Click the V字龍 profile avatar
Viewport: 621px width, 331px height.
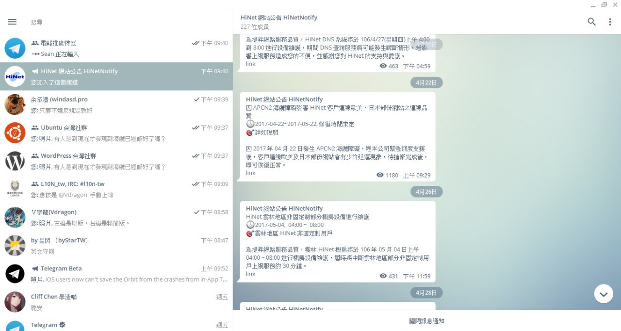coord(15,217)
